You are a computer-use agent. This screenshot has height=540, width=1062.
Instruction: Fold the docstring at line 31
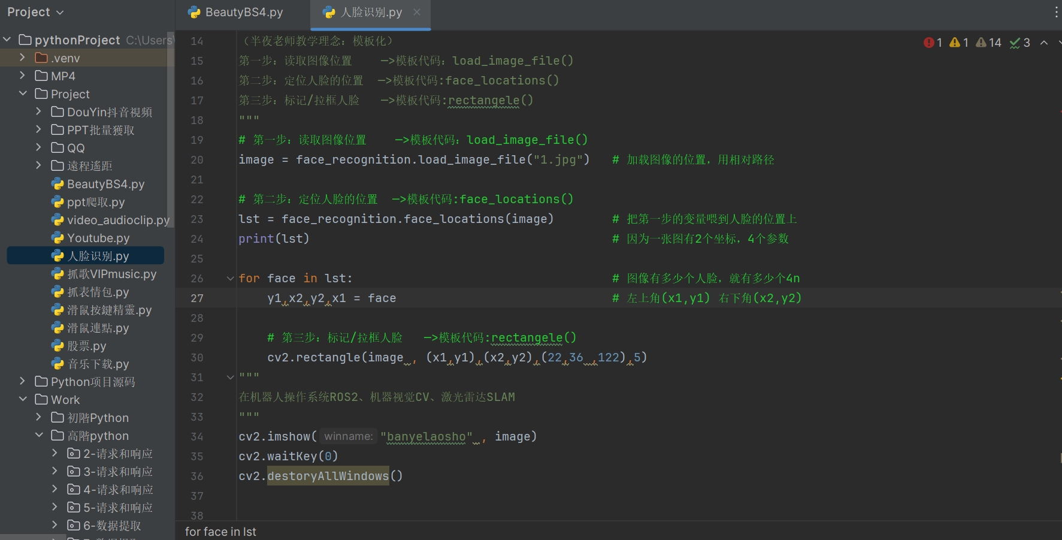[x=230, y=377]
